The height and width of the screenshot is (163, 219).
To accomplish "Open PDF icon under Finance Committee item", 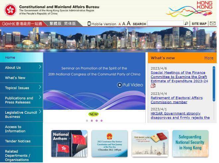I will (x=153, y=85).
